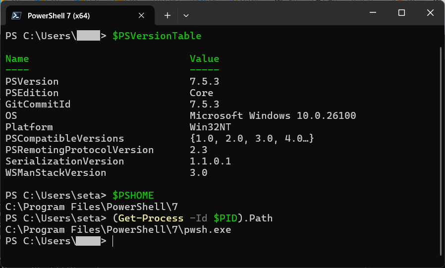Click at the last prompt cursor
The width and height of the screenshot is (445, 268).
point(112,241)
